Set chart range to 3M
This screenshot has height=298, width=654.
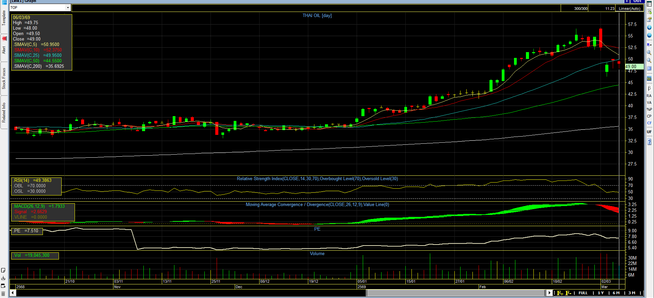[x=632, y=293]
